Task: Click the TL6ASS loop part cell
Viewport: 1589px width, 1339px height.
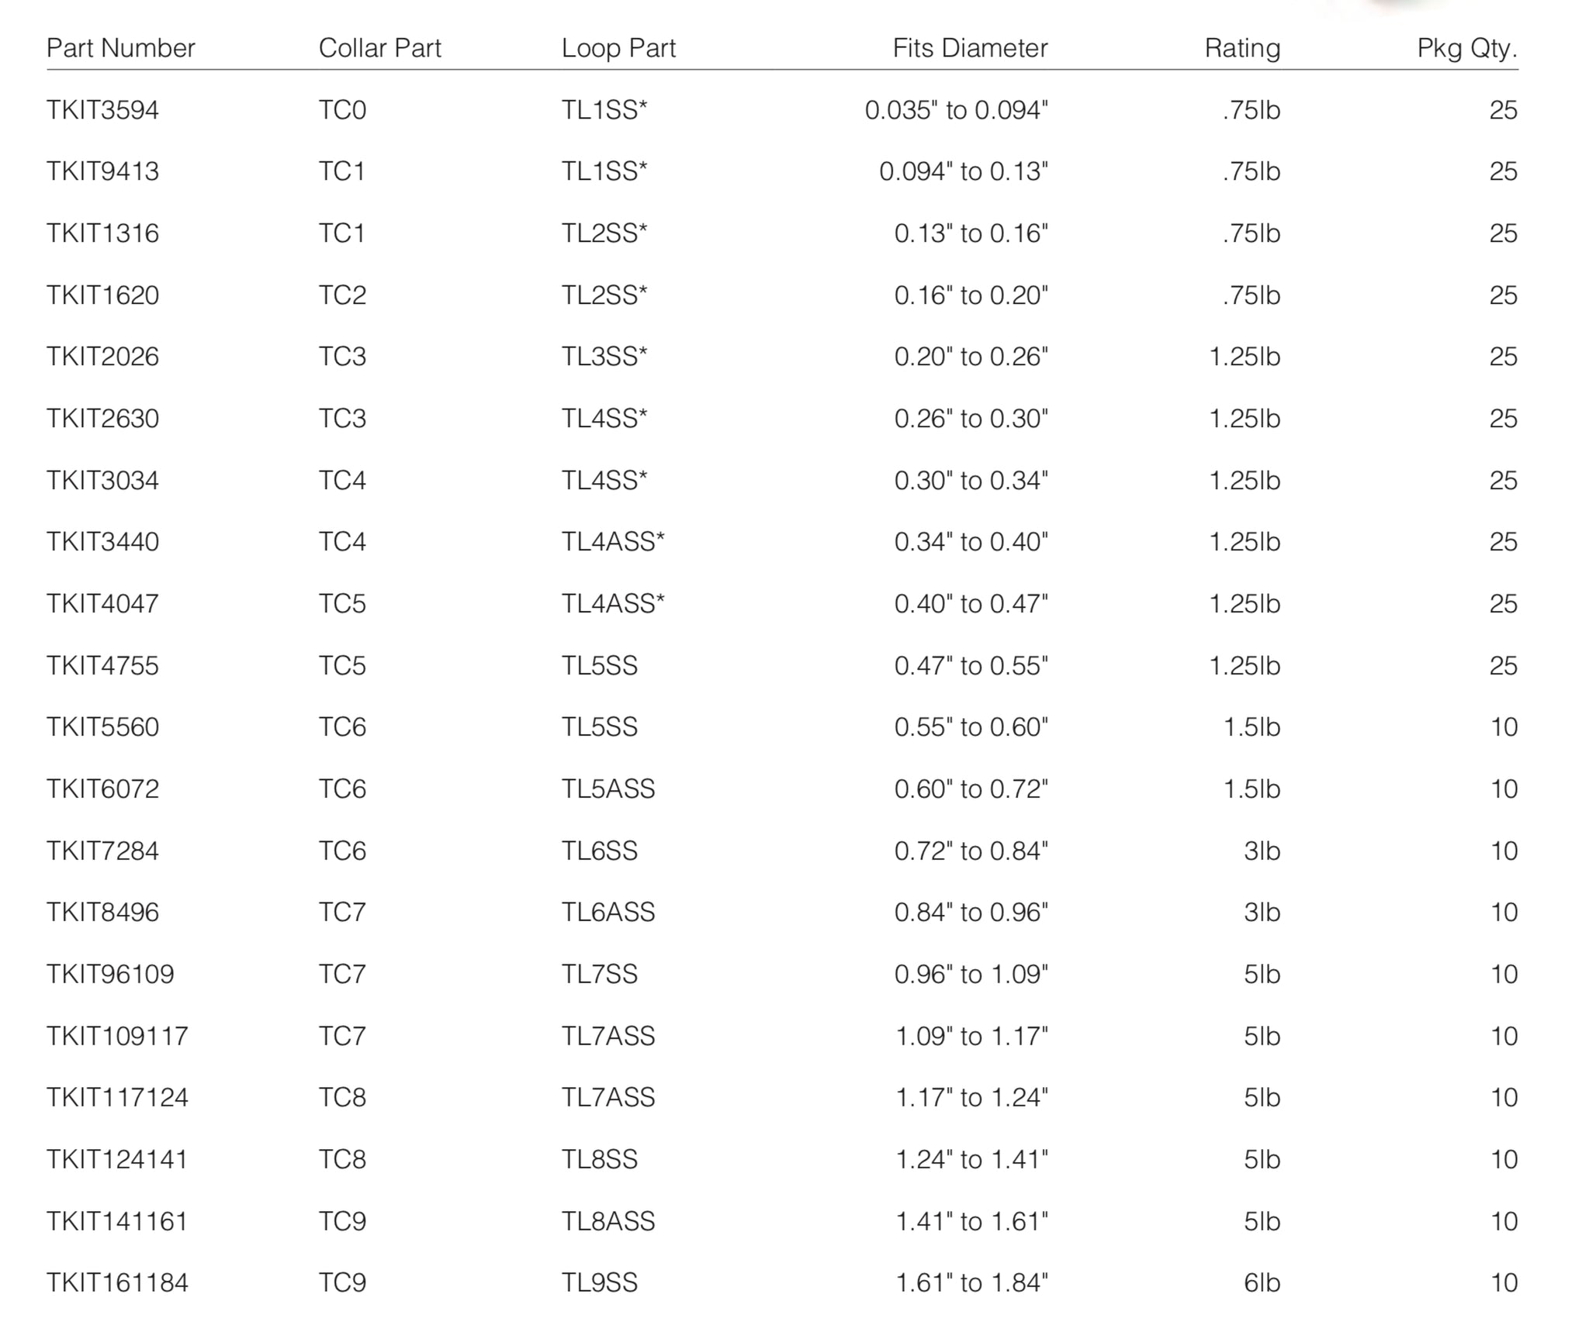Action: [x=608, y=913]
